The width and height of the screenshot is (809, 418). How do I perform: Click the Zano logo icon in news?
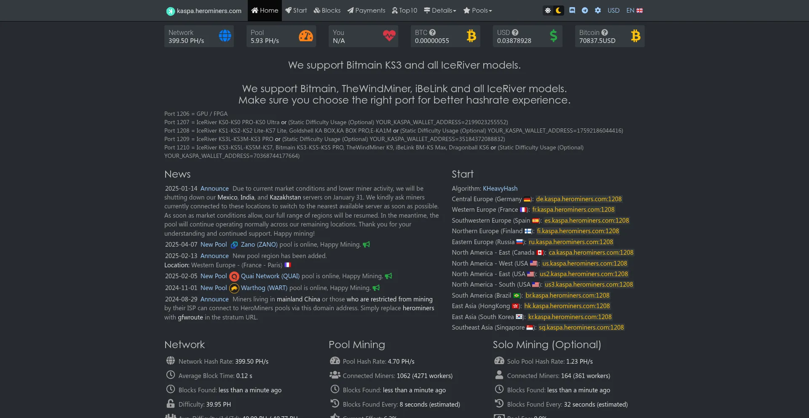pyautogui.click(x=234, y=245)
